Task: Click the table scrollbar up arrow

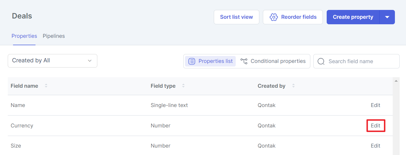Action: point(396,81)
